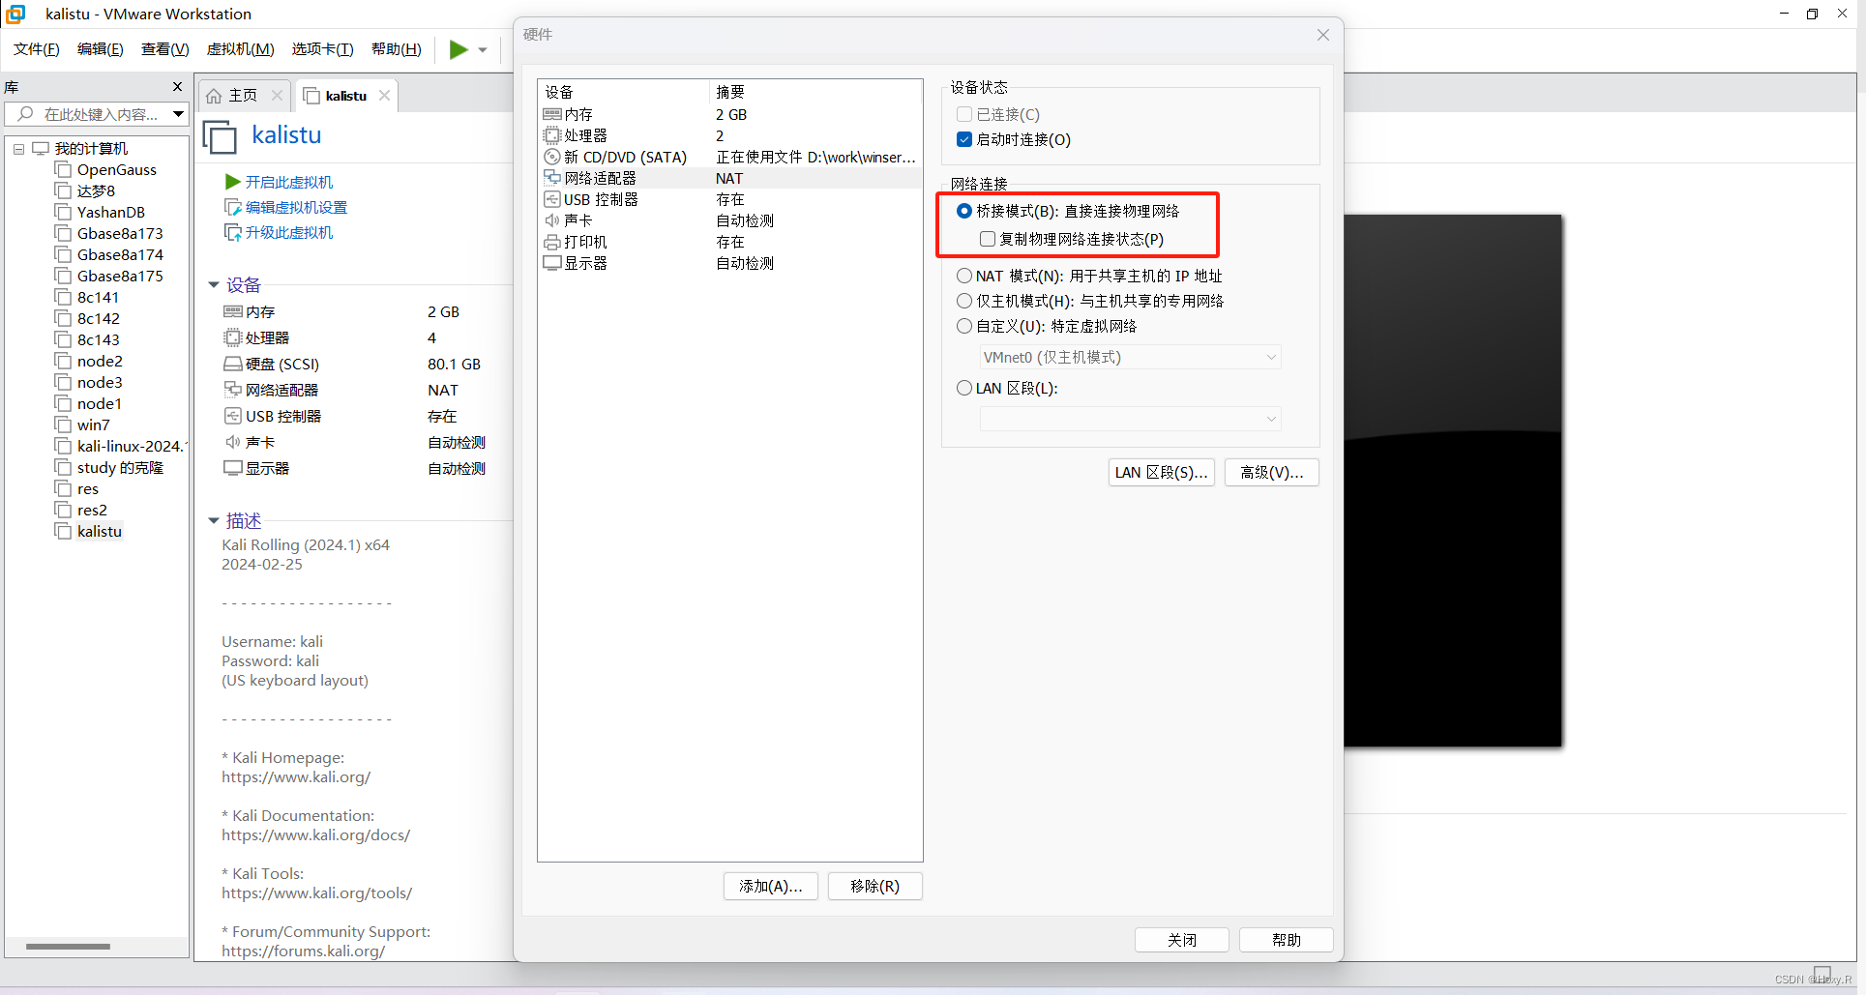Select 自定义(U) specific virtual network radio

tap(964, 326)
